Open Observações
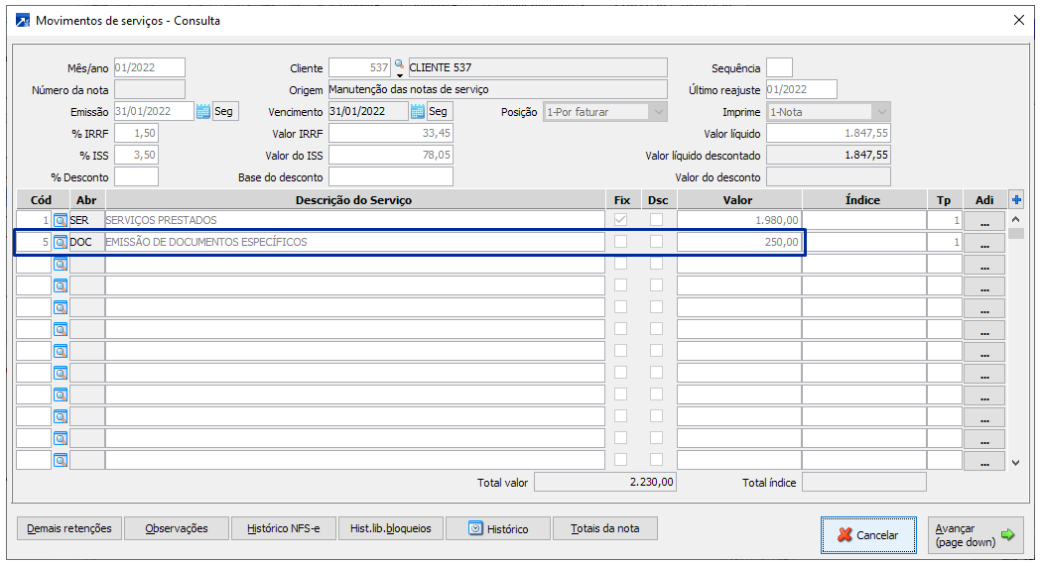The width and height of the screenshot is (1040, 563). point(177,528)
